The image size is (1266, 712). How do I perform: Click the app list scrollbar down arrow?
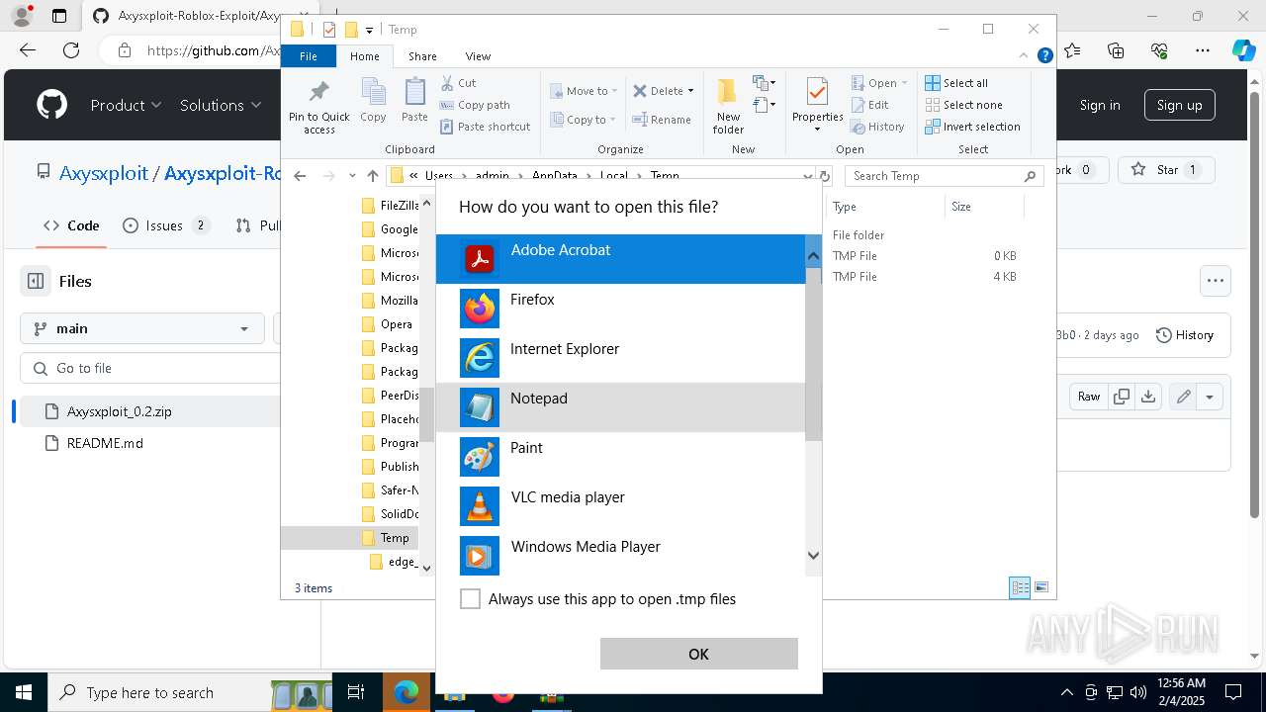coord(814,556)
